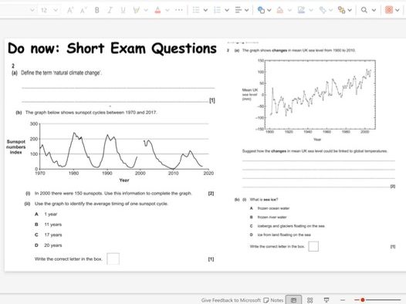Open highlight color dropdown arrow
The height and width of the screenshot is (304, 406).
[146, 10]
